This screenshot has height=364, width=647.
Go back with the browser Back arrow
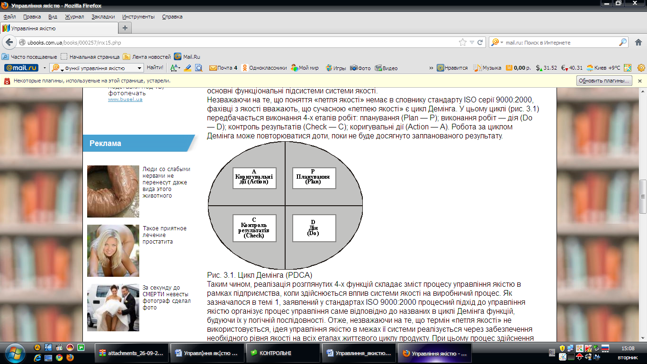(x=9, y=42)
